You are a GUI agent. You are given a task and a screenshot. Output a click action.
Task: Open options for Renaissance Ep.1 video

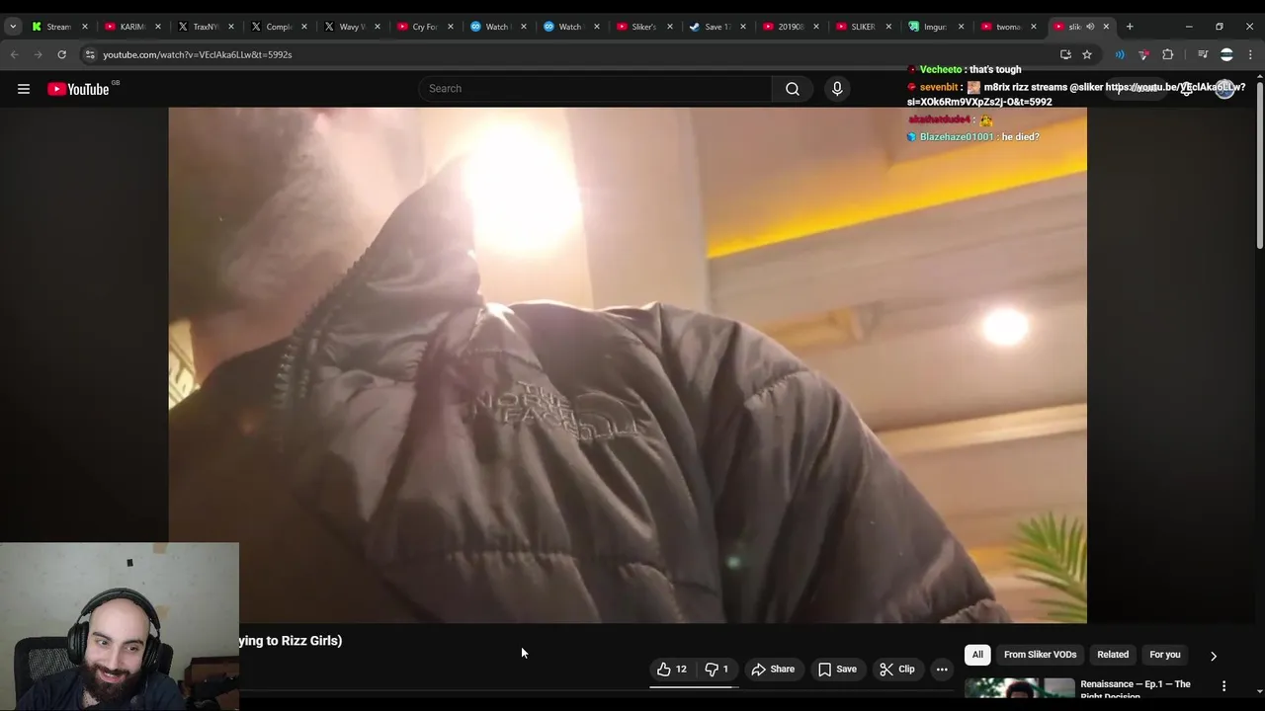click(1223, 686)
